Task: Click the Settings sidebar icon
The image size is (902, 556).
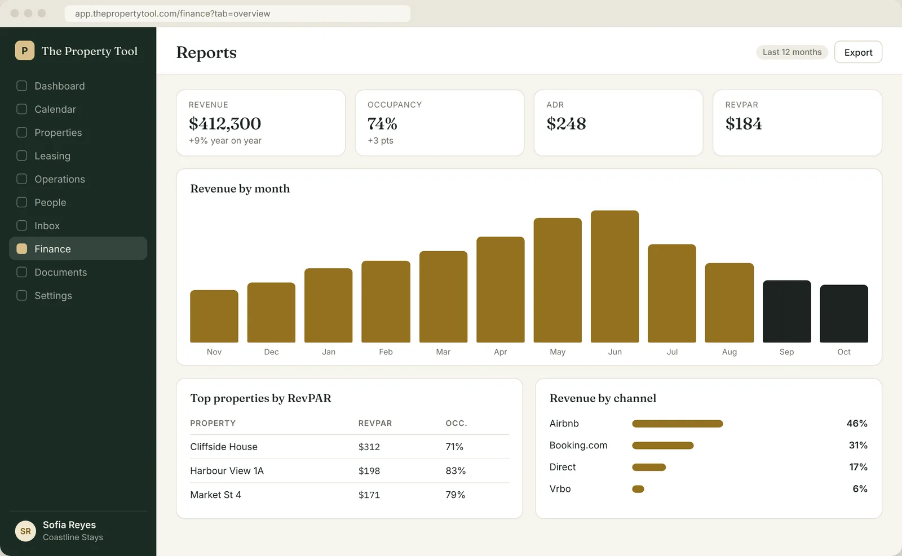Action: point(22,295)
